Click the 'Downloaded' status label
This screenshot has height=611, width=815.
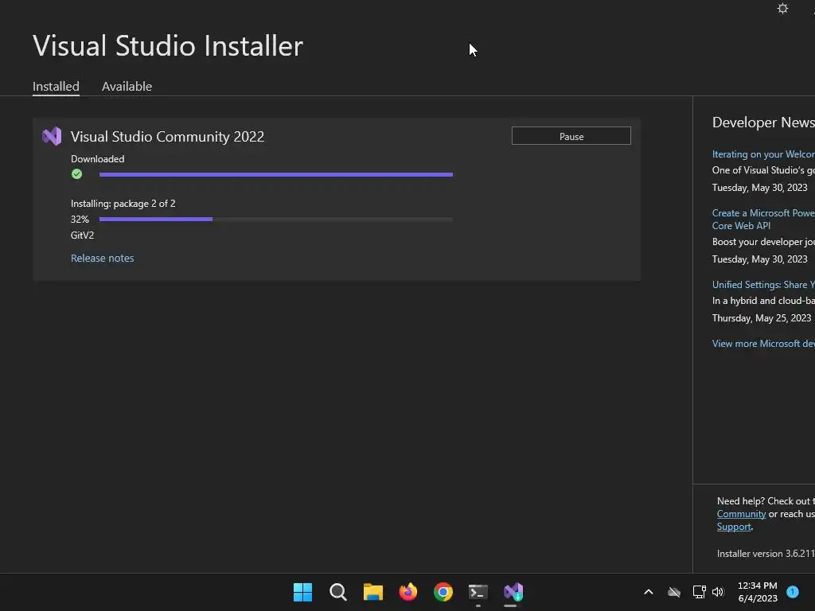[97, 159]
